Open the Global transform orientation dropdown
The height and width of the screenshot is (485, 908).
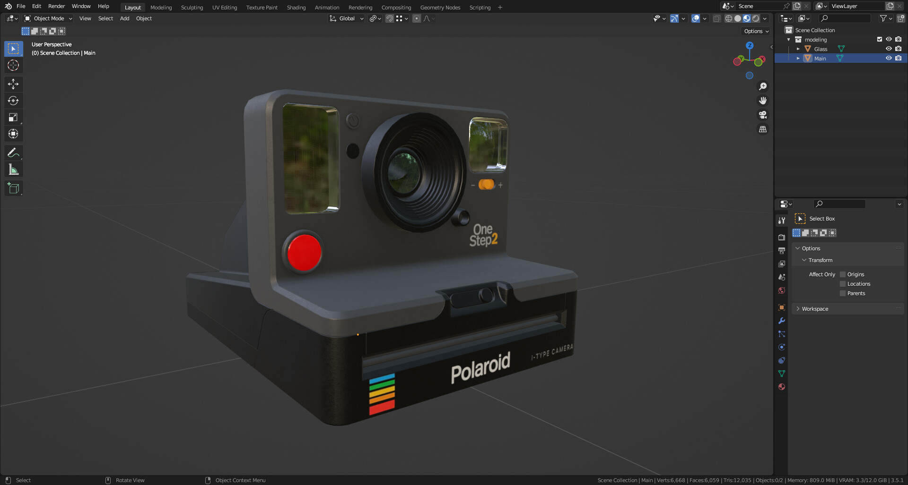(x=347, y=18)
